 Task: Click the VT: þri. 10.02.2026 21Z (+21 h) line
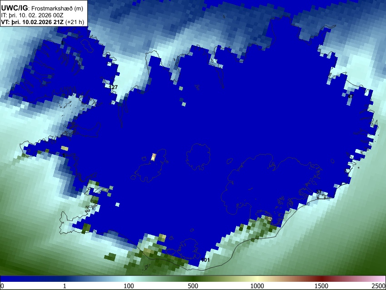tap(43, 22)
